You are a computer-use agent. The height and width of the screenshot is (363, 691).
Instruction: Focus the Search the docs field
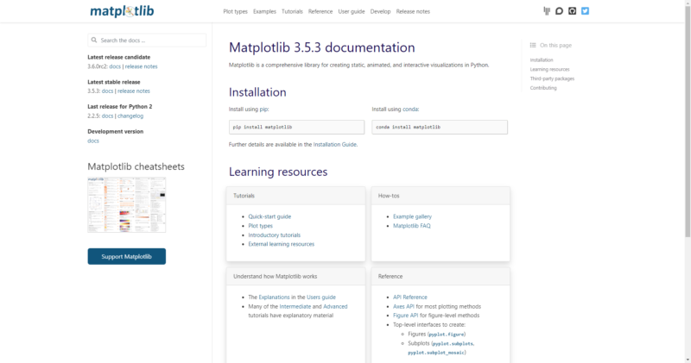point(151,41)
